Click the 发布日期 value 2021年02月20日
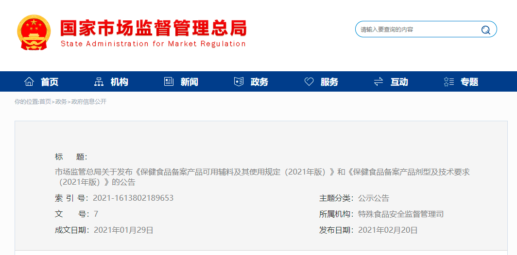517x255 pixels. point(388,230)
